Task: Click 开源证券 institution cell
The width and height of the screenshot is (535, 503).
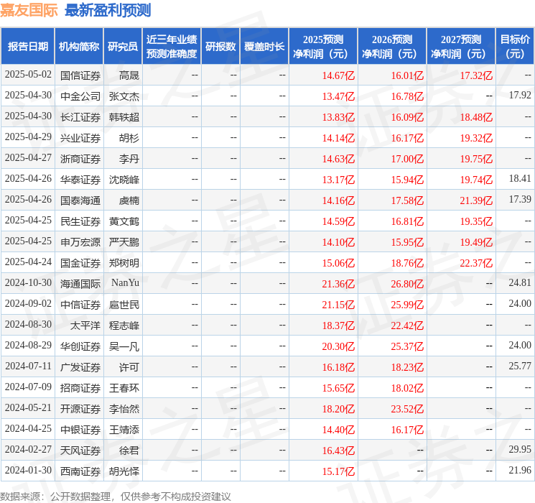Action: (80, 408)
